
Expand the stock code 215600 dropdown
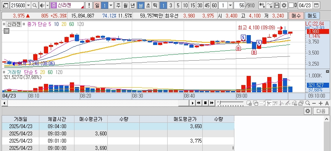[x=29, y=5]
